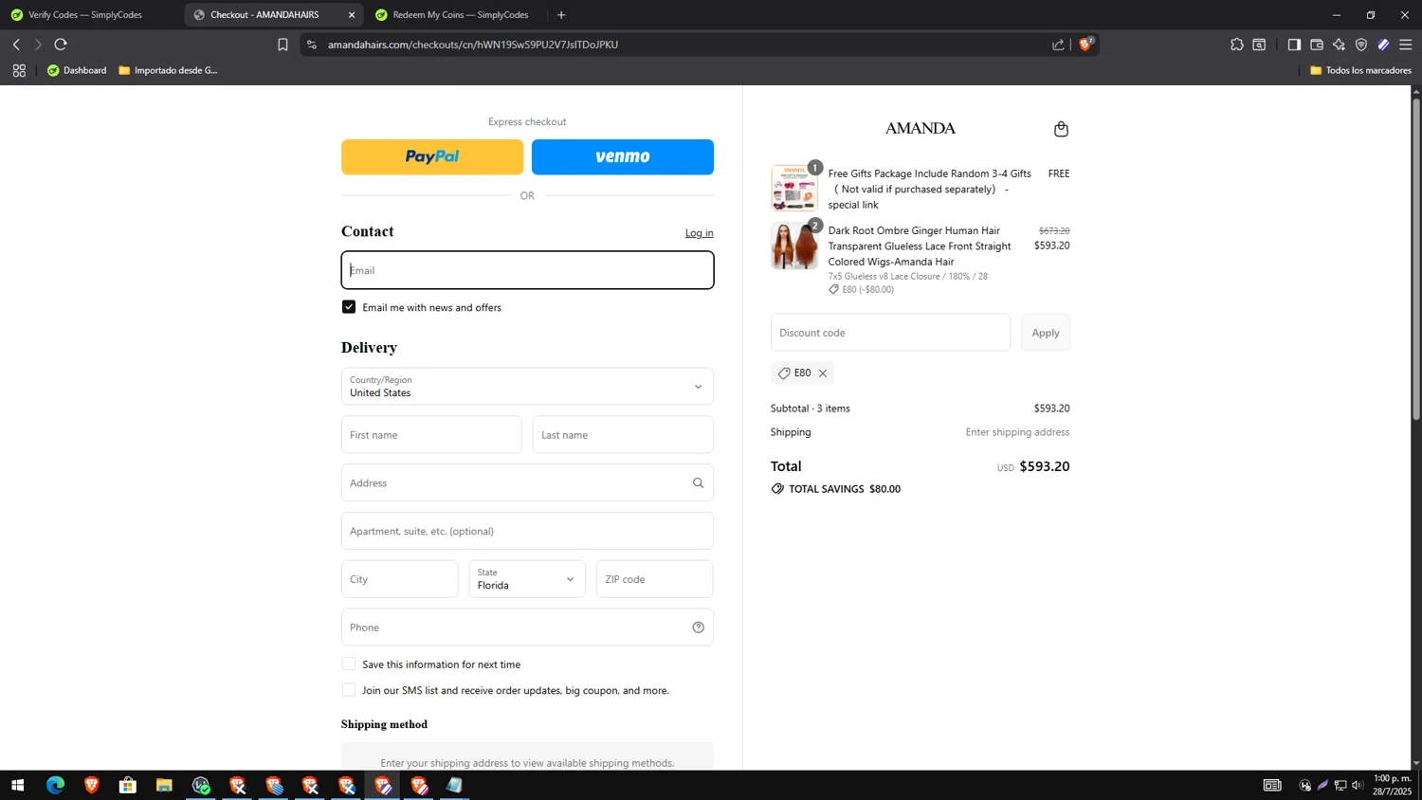1422x800 pixels.
Task: Focus the City field
Action: tap(400, 579)
